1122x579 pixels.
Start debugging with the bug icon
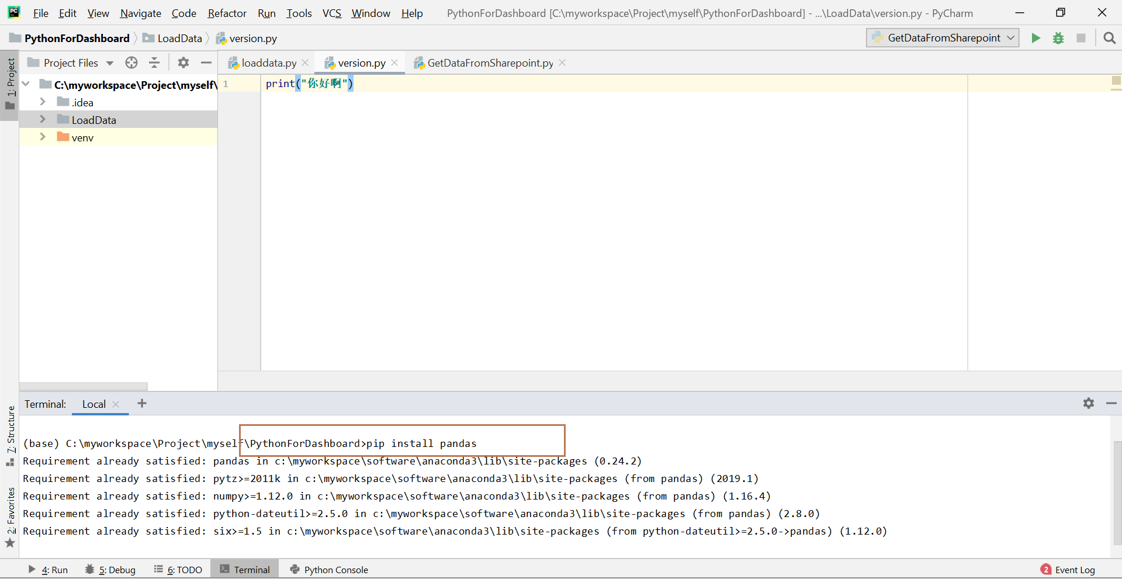click(x=1058, y=38)
